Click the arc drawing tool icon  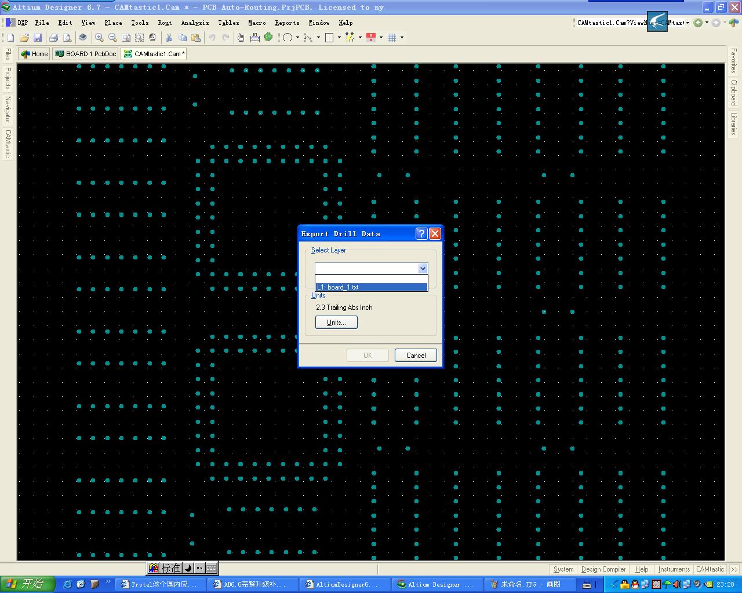[x=288, y=38]
